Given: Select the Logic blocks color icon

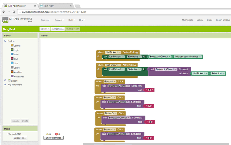Looking at the screenshot, I should tap(12, 50).
